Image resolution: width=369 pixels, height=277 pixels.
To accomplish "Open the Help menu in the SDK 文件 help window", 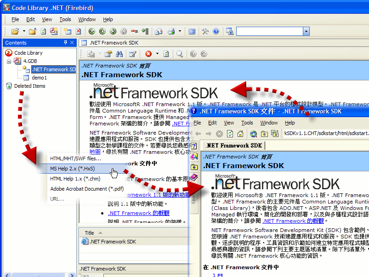I will (290, 123).
